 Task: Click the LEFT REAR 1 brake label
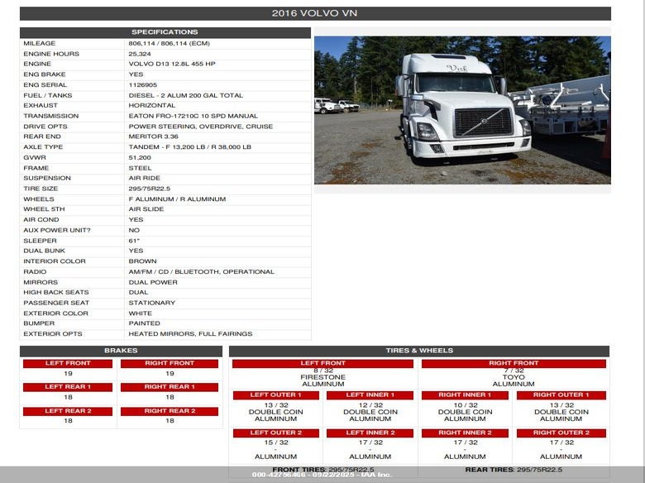(x=68, y=387)
